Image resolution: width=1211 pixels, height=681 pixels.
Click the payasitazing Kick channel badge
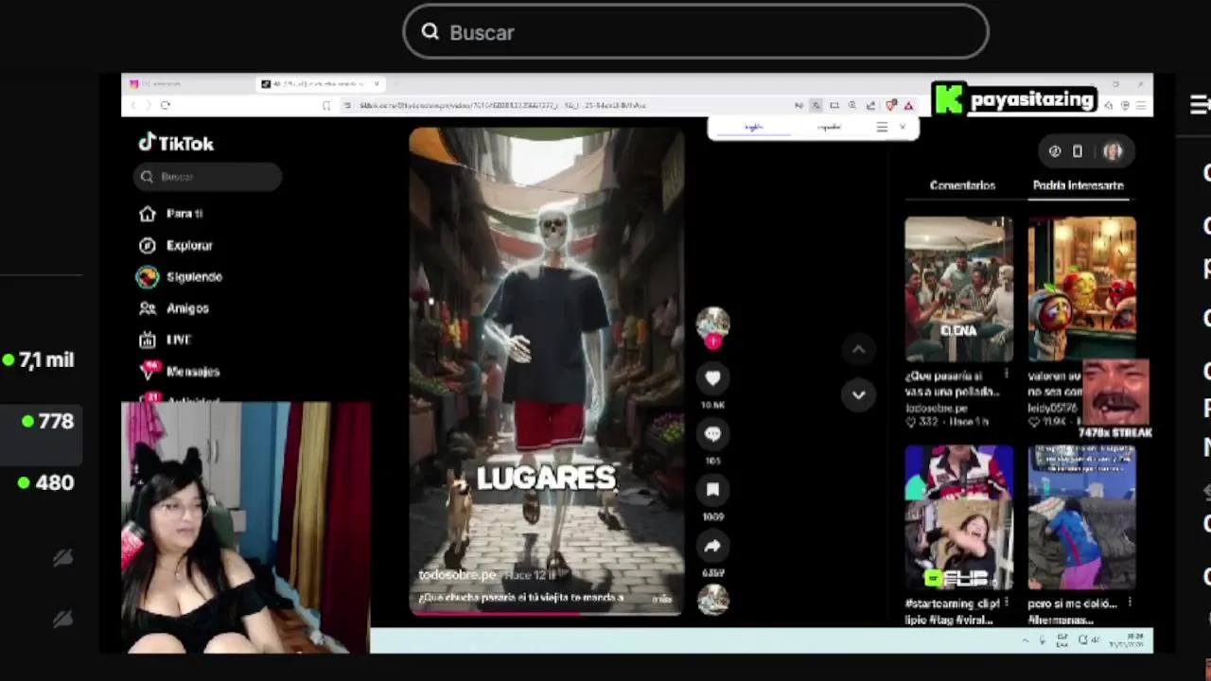coord(1014,99)
